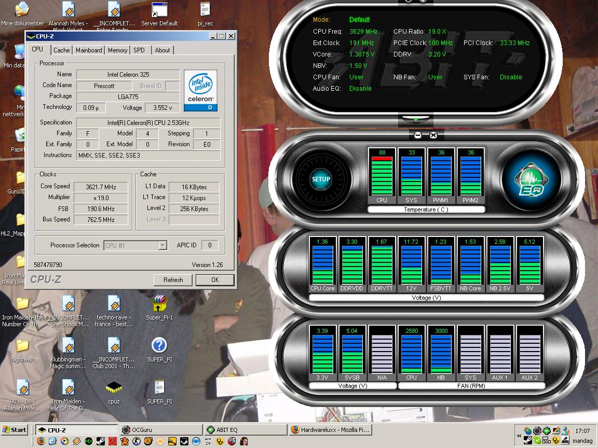Open the SETUP dial in OCGuru
Screen dimensions: 598x448
tap(321, 179)
